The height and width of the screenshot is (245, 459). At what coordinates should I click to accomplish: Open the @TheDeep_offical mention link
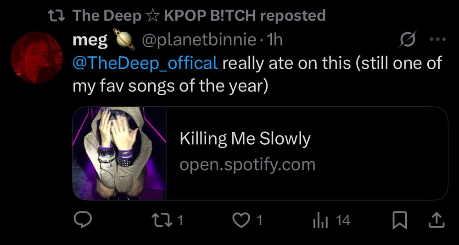click(x=145, y=63)
